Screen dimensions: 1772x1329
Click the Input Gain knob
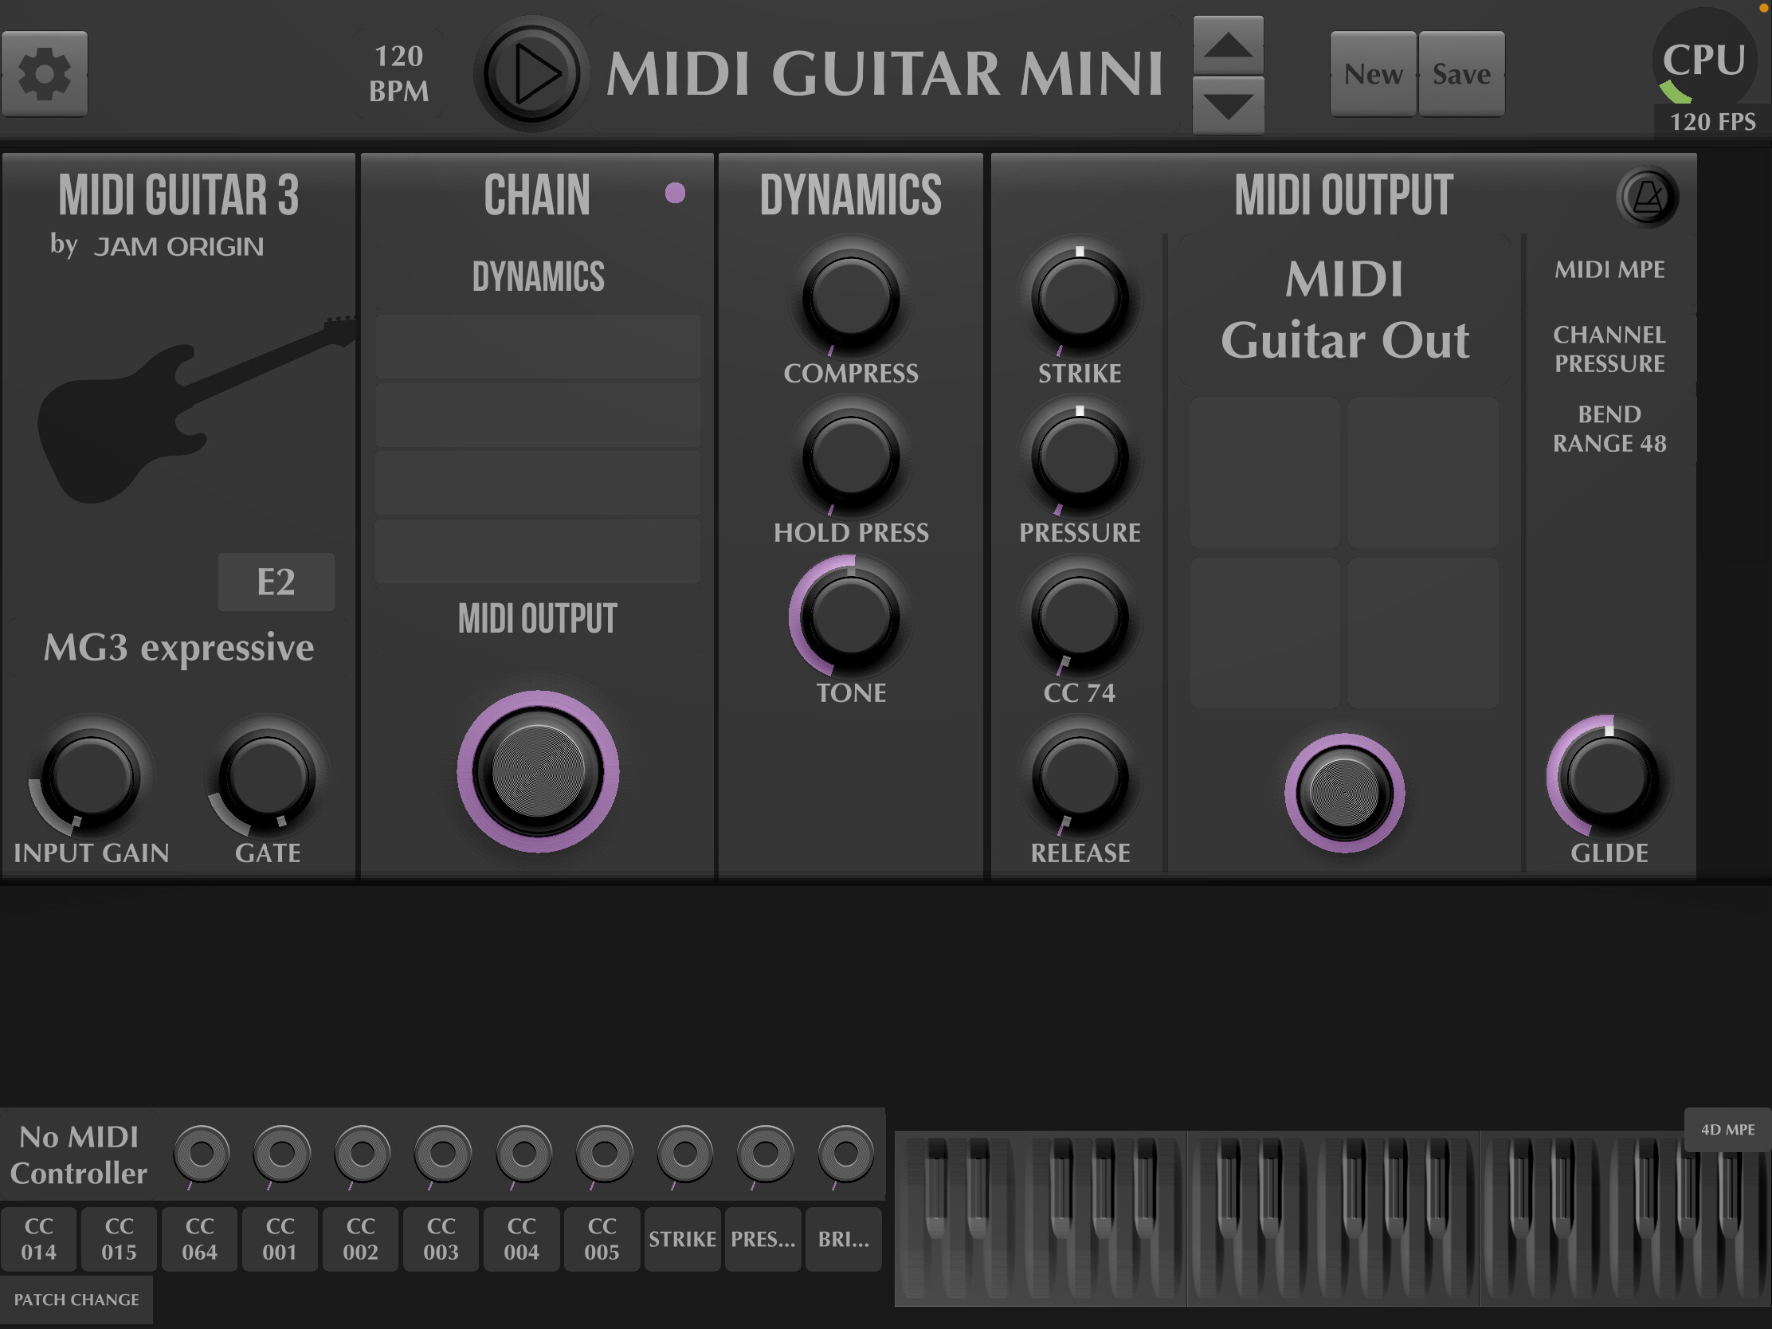(92, 777)
